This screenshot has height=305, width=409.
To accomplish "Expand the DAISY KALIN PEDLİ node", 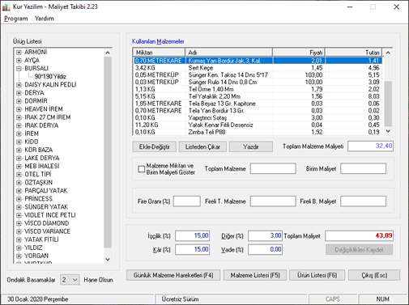I will point(19,85).
